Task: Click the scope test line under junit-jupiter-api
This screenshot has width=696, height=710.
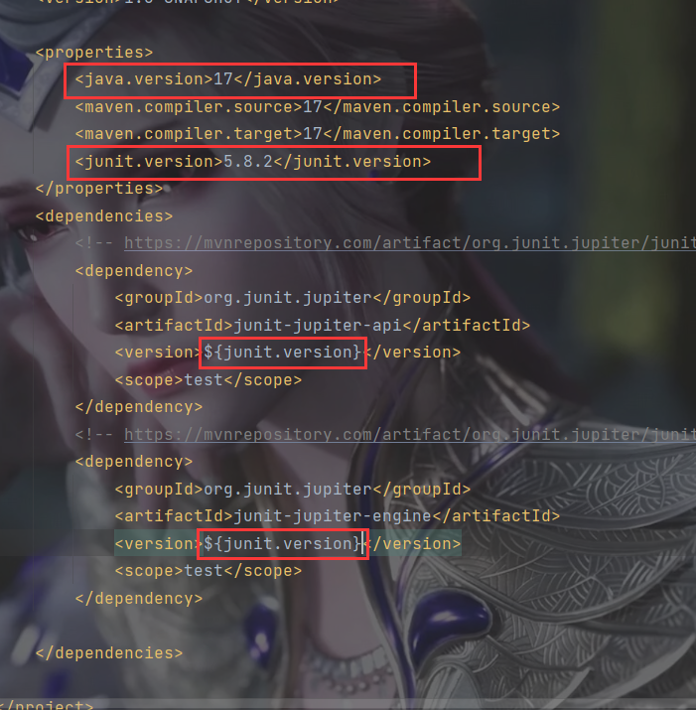Action: click(x=209, y=380)
